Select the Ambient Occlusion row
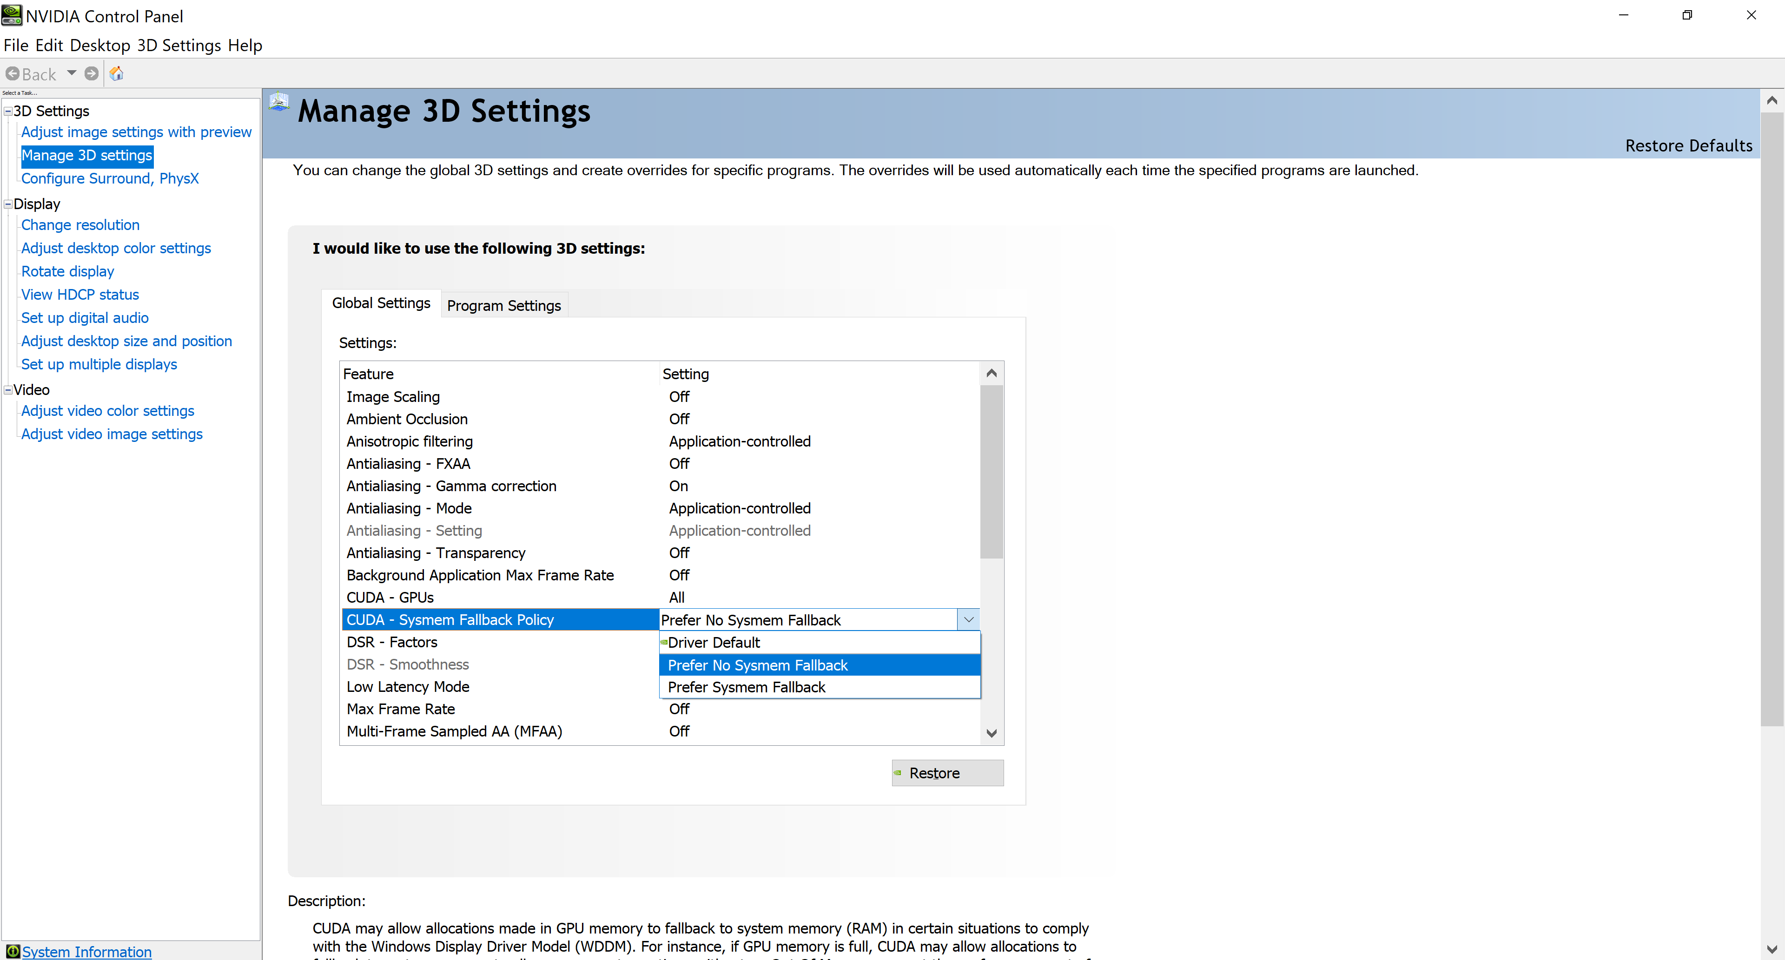 coord(661,419)
